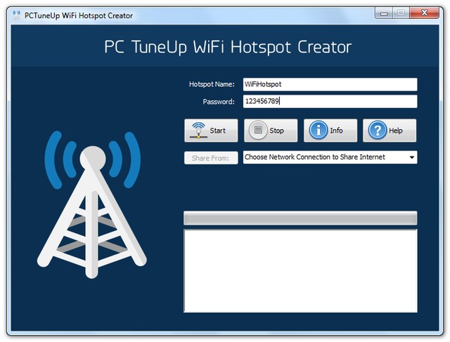Image resolution: width=450 pixels, height=342 pixels.
Task: Click the WiFi router icon on Start
Action: (x=198, y=131)
